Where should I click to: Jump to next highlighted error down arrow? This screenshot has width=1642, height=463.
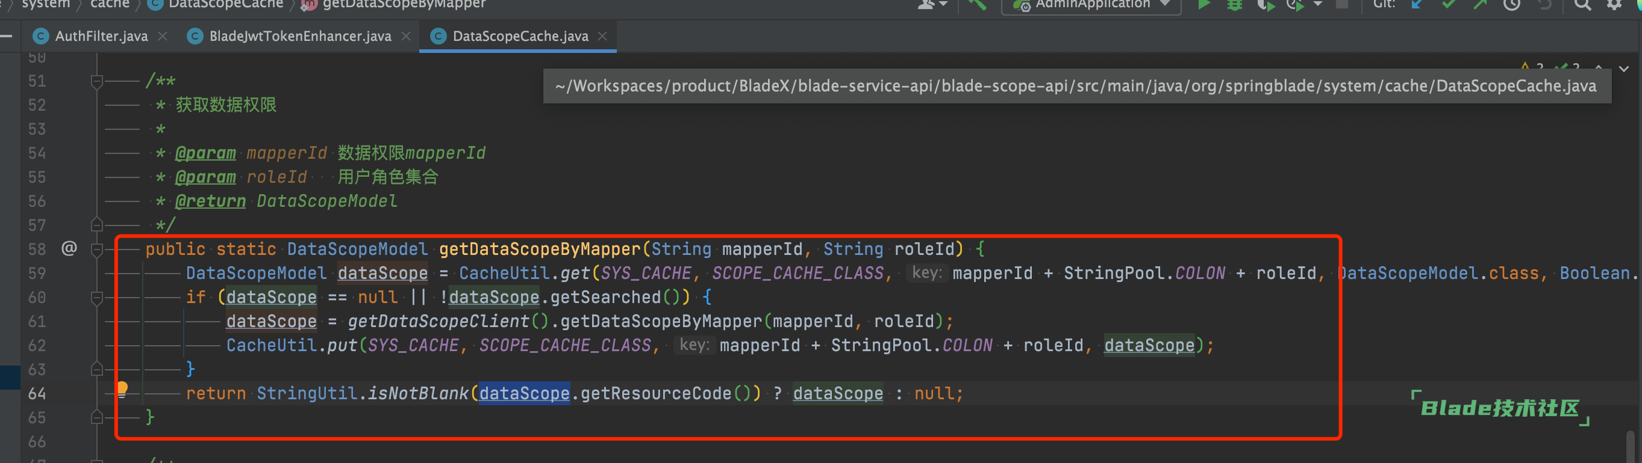pos(1623,68)
